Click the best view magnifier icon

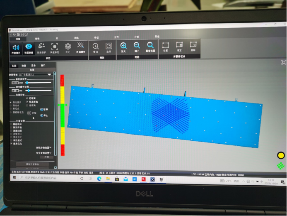pyautogui.click(x=150, y=46)
